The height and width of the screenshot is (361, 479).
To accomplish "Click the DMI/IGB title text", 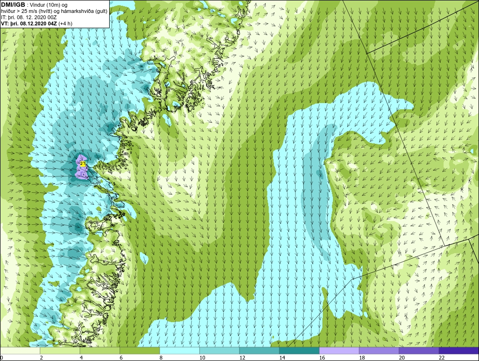I will point(13,5).
